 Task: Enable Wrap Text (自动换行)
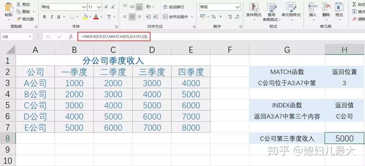click(174, 7)
